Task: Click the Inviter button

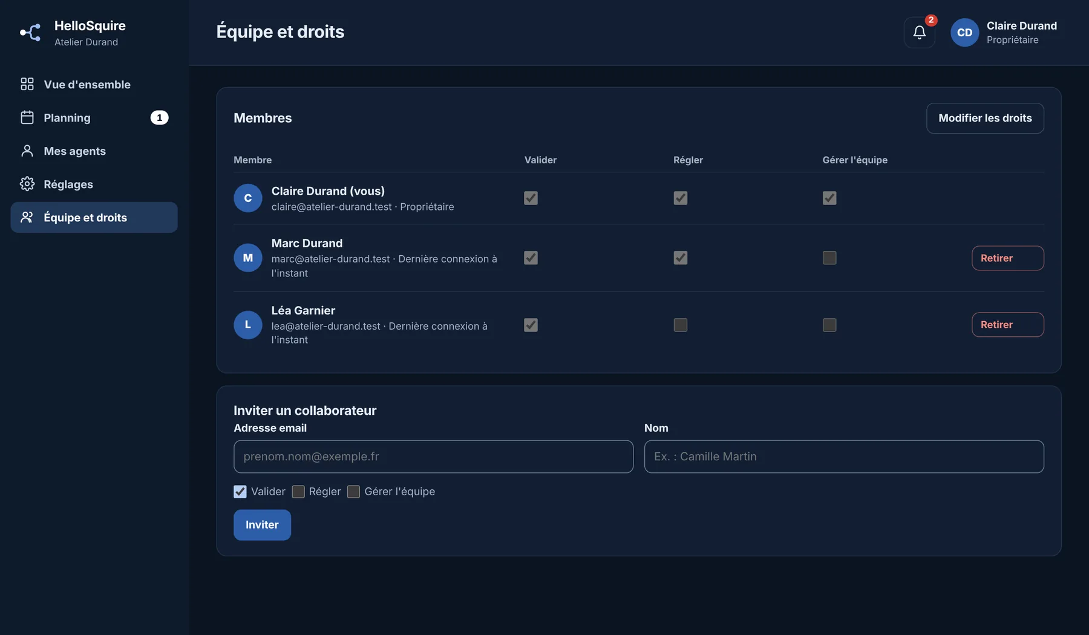Action: click(x=262, y=525)
